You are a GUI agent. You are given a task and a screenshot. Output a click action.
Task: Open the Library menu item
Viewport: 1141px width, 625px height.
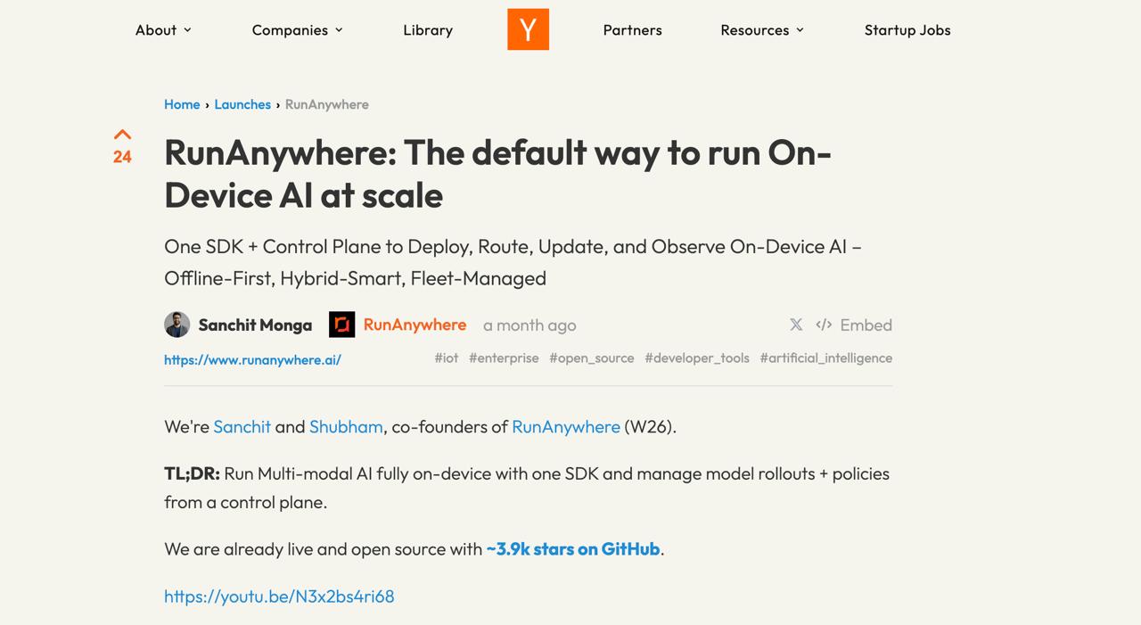coord(428,29)
